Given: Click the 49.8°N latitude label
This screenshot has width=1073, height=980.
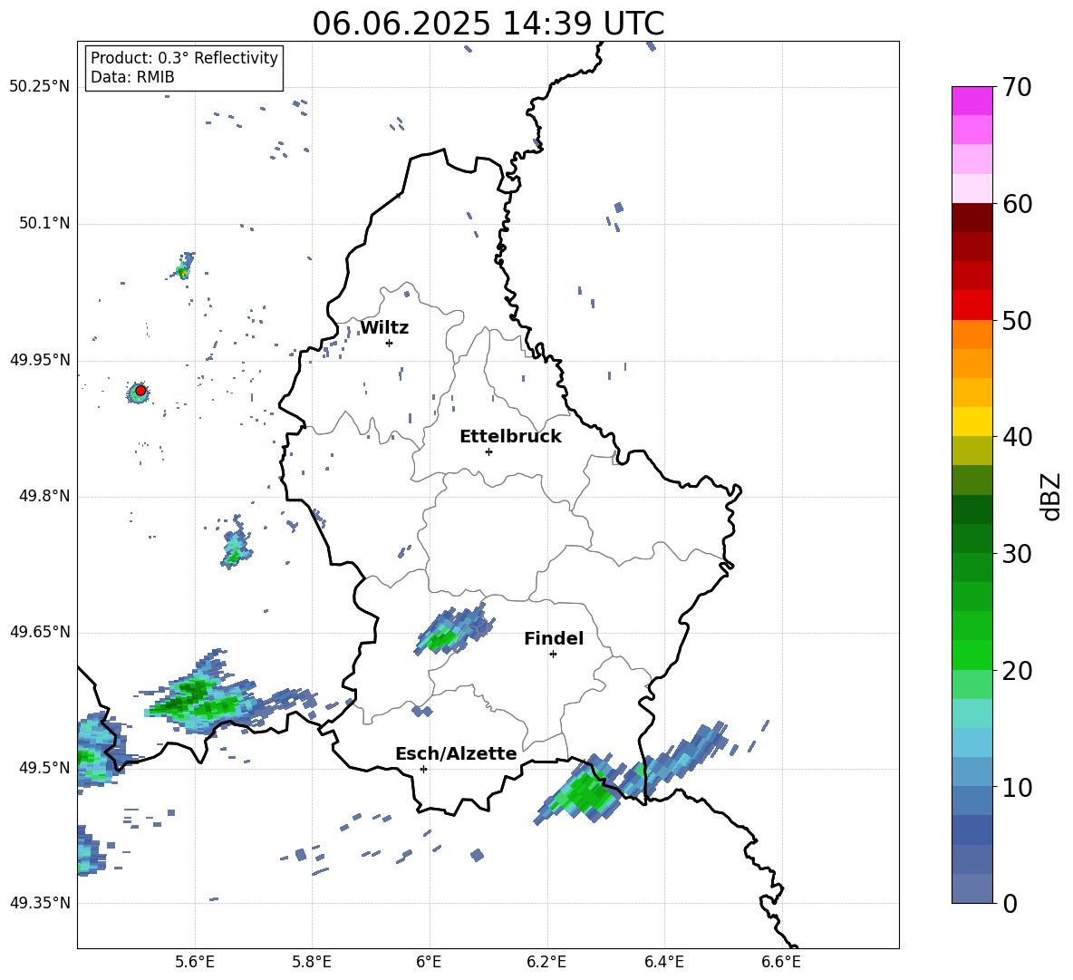Looking at the screenshot, I should point(44,496).
